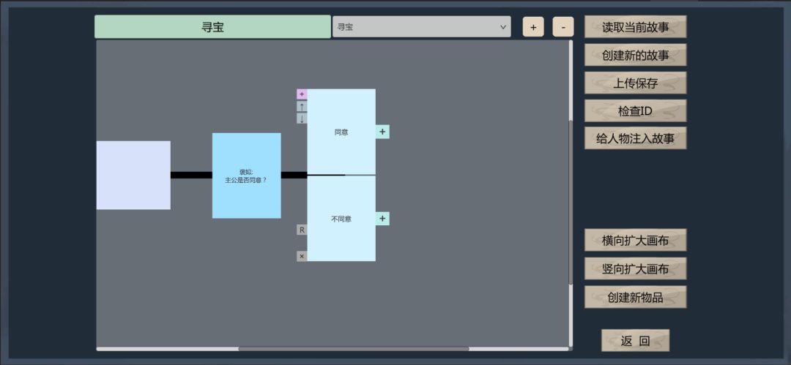
Task: Click 检查ID button
Action: pos(635,111)
